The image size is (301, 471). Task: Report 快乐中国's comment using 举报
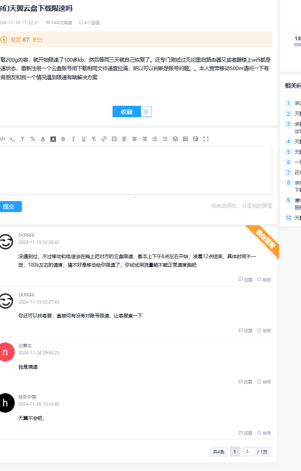tap(264, 433)
